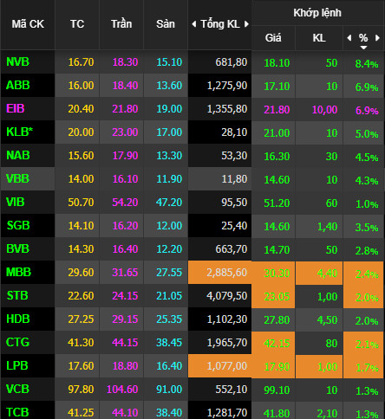Click left arrow beside % column header

click(349, 38)
